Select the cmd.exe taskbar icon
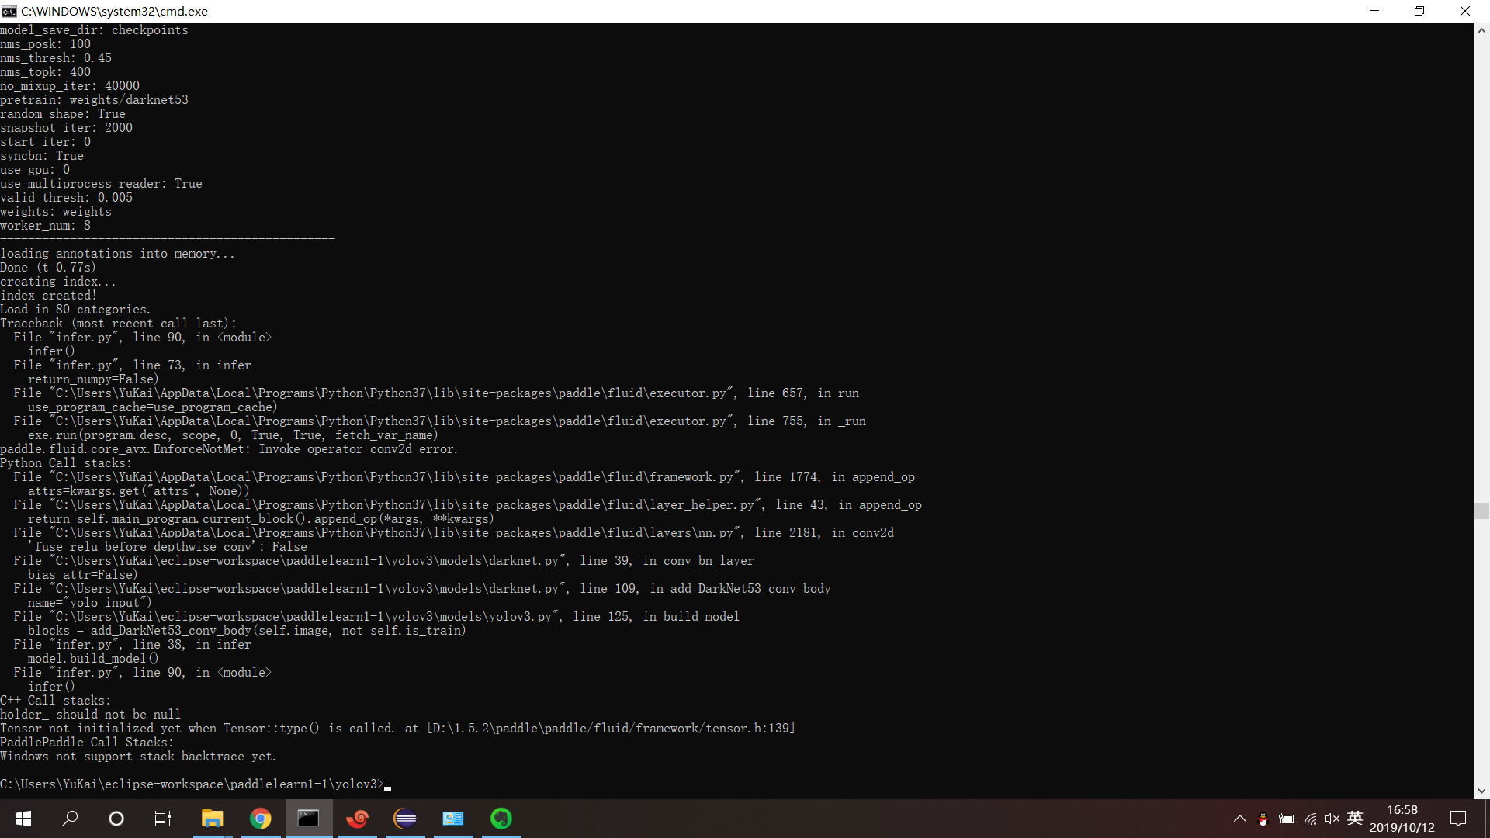 (x=309, y=819)
